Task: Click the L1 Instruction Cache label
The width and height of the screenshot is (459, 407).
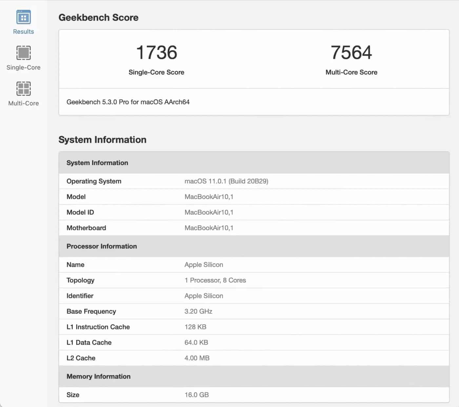Action: point(98,327)
